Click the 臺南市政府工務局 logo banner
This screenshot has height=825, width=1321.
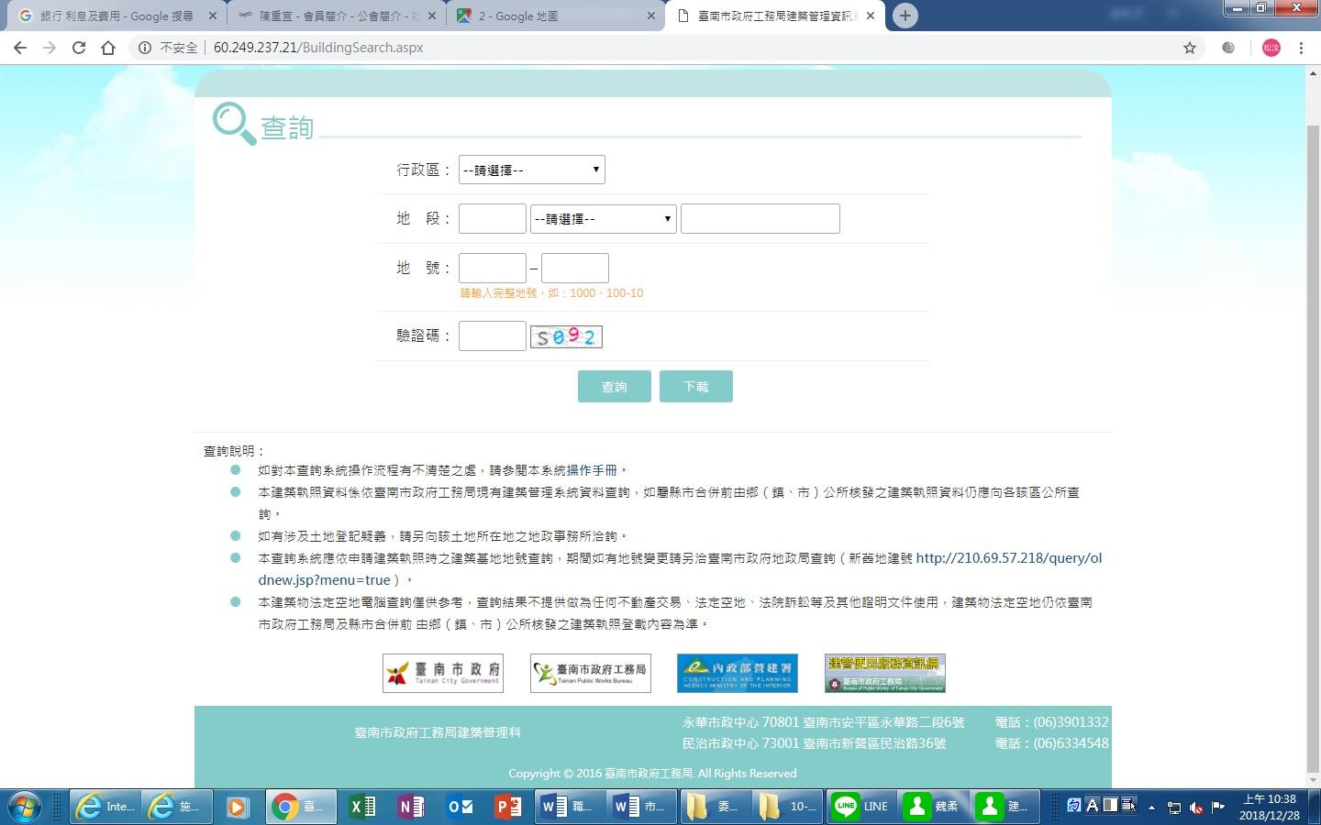[591, 673]
